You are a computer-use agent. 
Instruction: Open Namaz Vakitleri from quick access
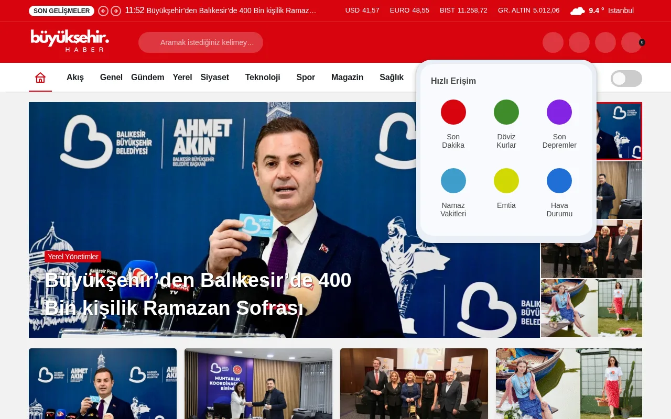[x=453, y=180]
